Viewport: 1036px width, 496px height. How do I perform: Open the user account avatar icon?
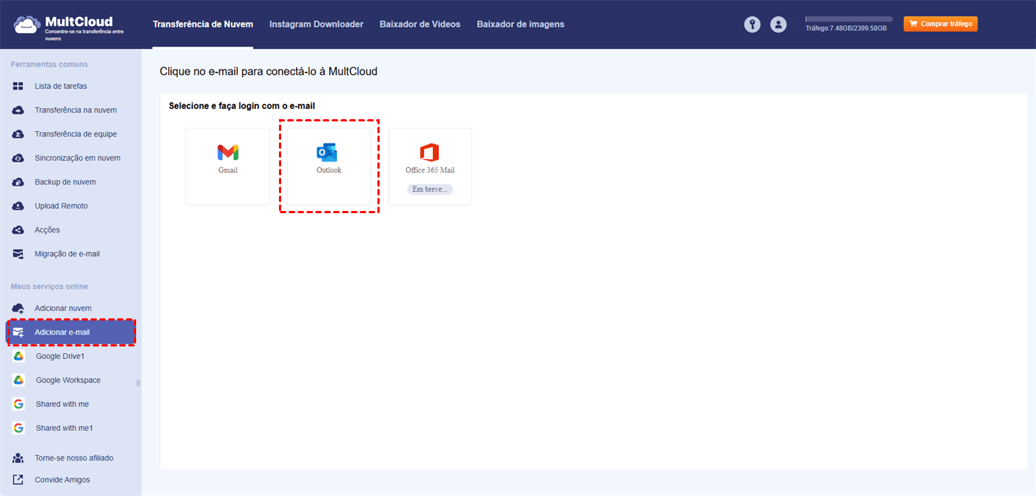click(778, 24)
